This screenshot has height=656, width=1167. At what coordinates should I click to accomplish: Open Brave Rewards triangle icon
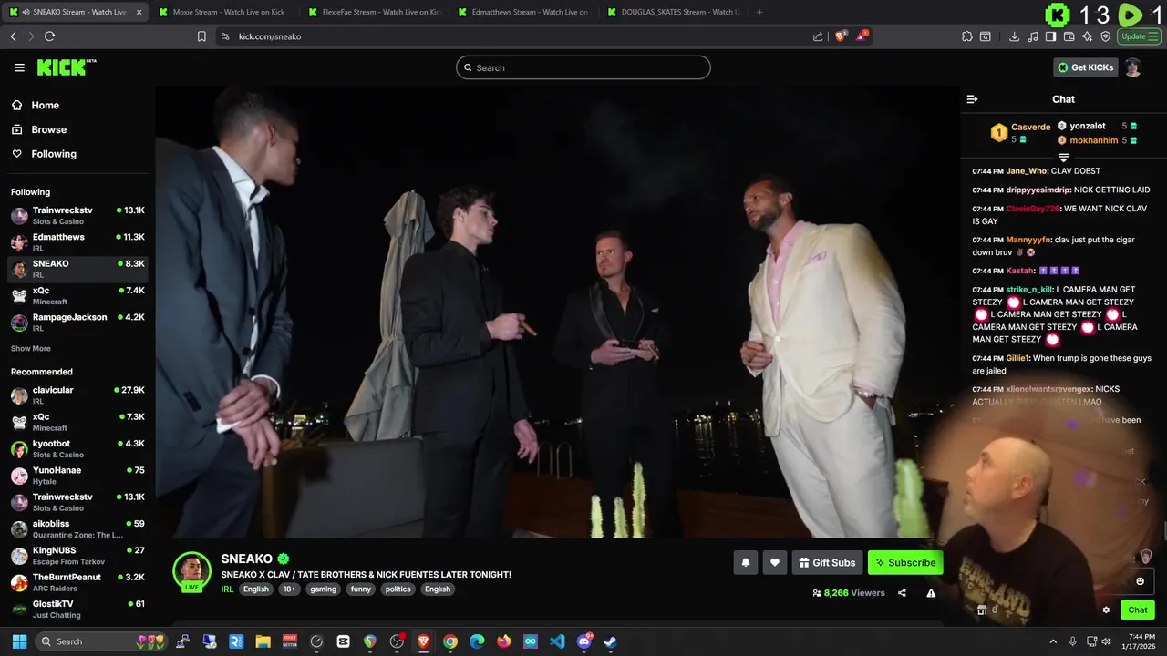(x=862, y=36)
